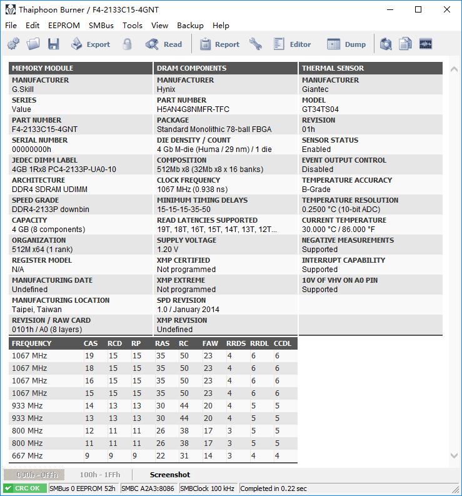Click the CAS column header

click(x=91, y=343)
